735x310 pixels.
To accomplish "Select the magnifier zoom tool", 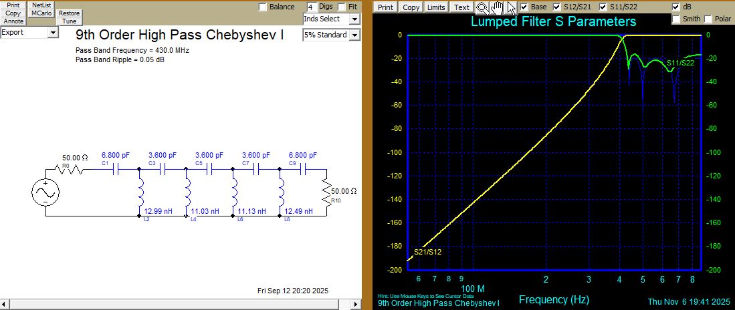I will pos(482,7).
